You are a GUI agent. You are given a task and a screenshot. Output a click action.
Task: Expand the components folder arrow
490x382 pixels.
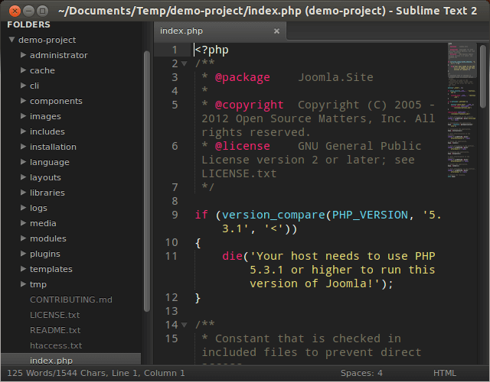[x=23, y=101]
